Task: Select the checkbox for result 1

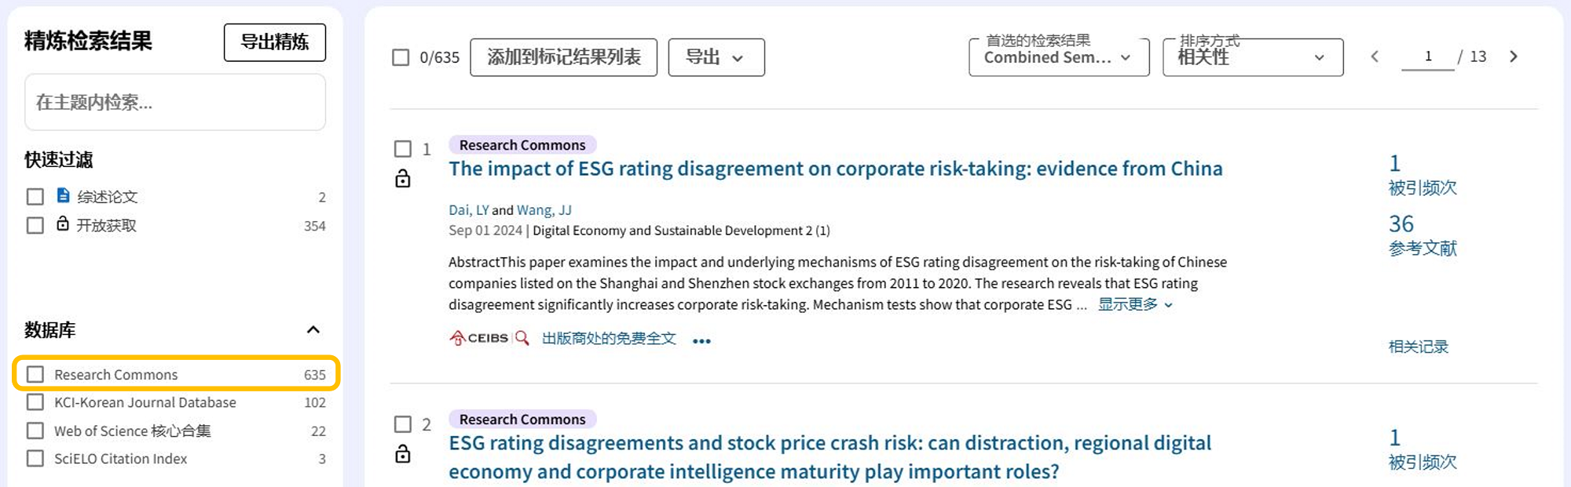Action: pos(403,149)
